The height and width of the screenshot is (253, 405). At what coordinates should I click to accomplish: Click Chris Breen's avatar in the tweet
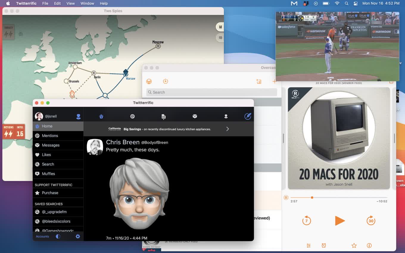(x=95, y=147)
